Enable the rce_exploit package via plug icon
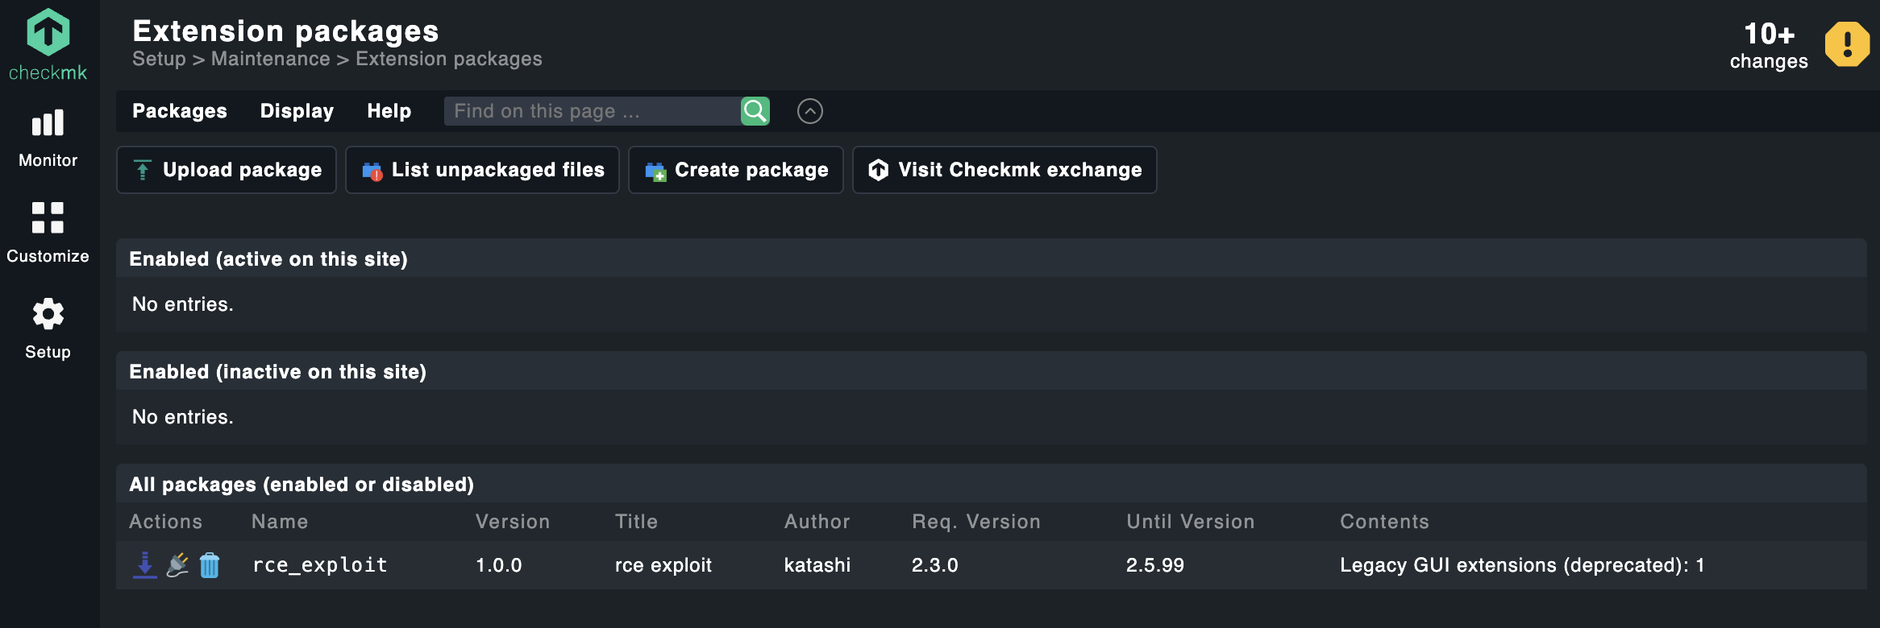This screenshot has height=628, width=1880. 177,564
